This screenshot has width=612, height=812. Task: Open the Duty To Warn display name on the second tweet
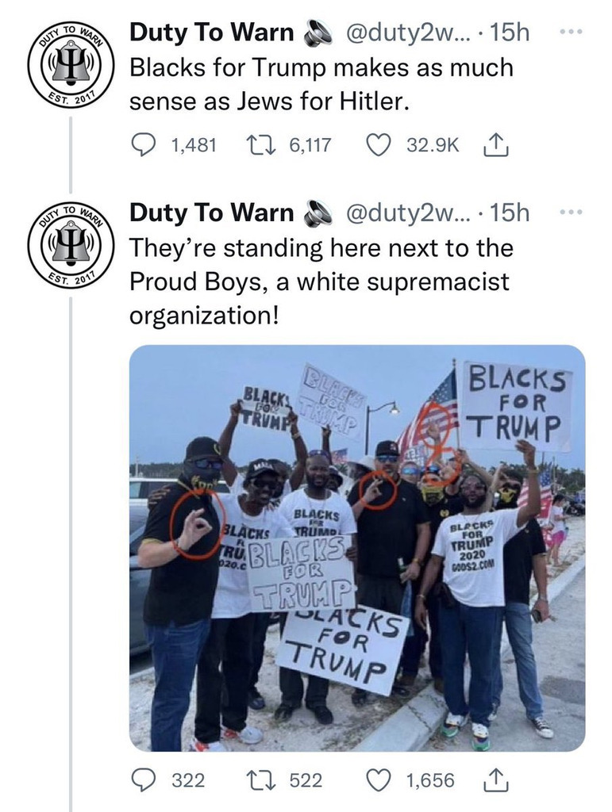pos(211,213)
